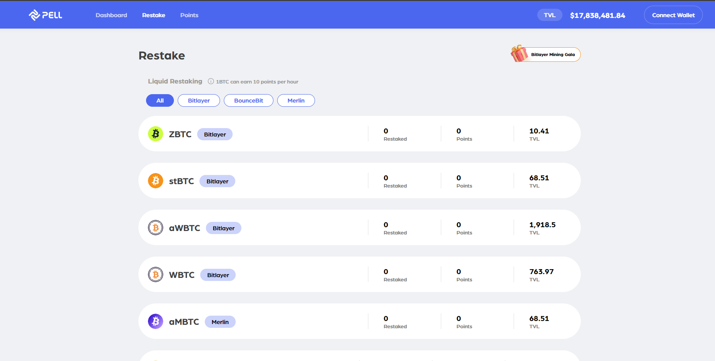Screen dimensions: 715x361
Task: Show the Liquid Restaking info icon
Action: (x=211, y=81)
